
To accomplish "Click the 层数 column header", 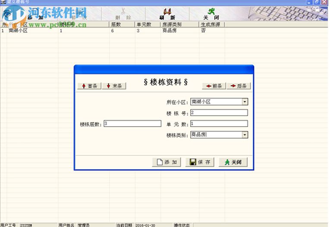I will click(122, 25).
